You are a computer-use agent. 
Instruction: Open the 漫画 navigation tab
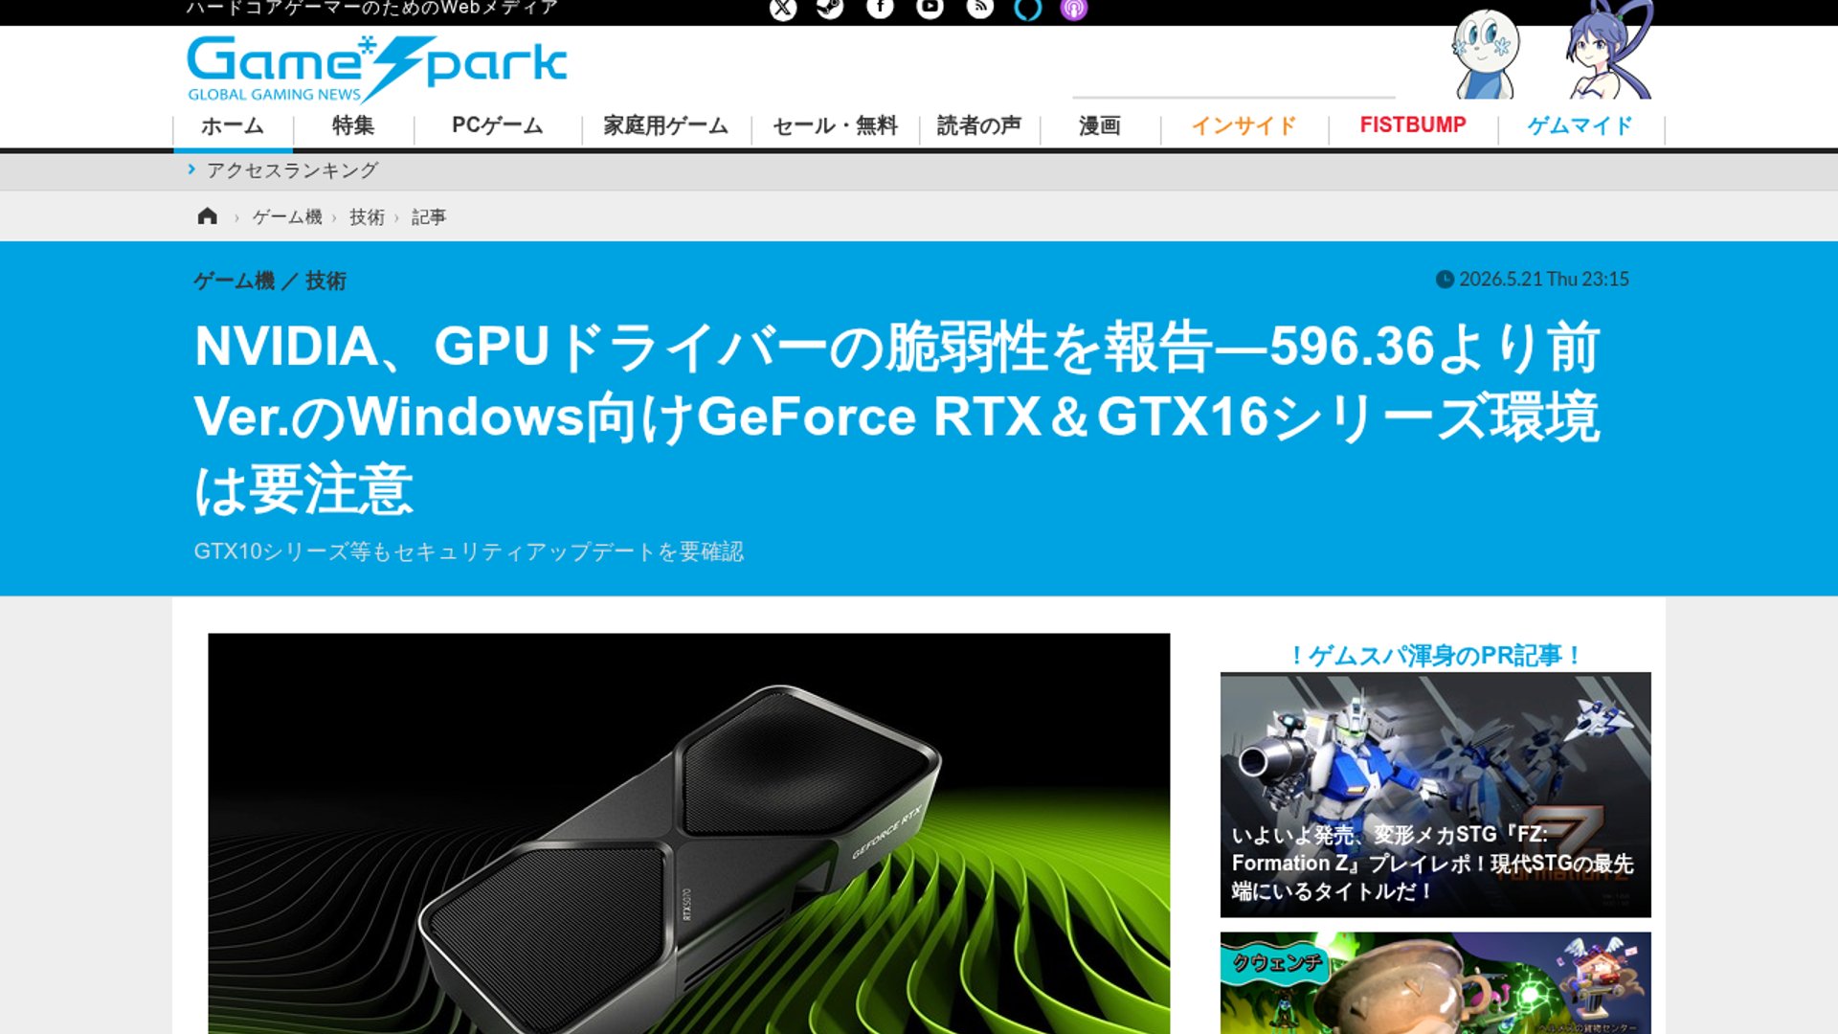(x=1100, y=126)
